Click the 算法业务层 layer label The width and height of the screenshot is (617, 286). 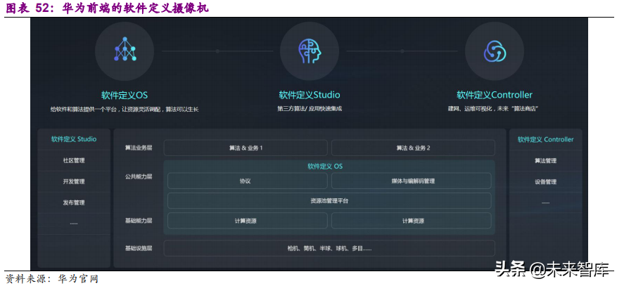click(139, 148)
